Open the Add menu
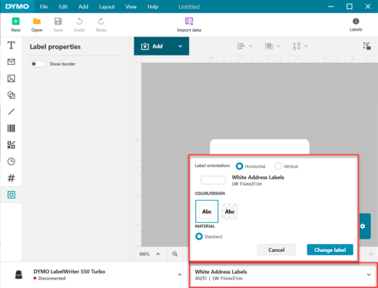 tap(83, 7)
